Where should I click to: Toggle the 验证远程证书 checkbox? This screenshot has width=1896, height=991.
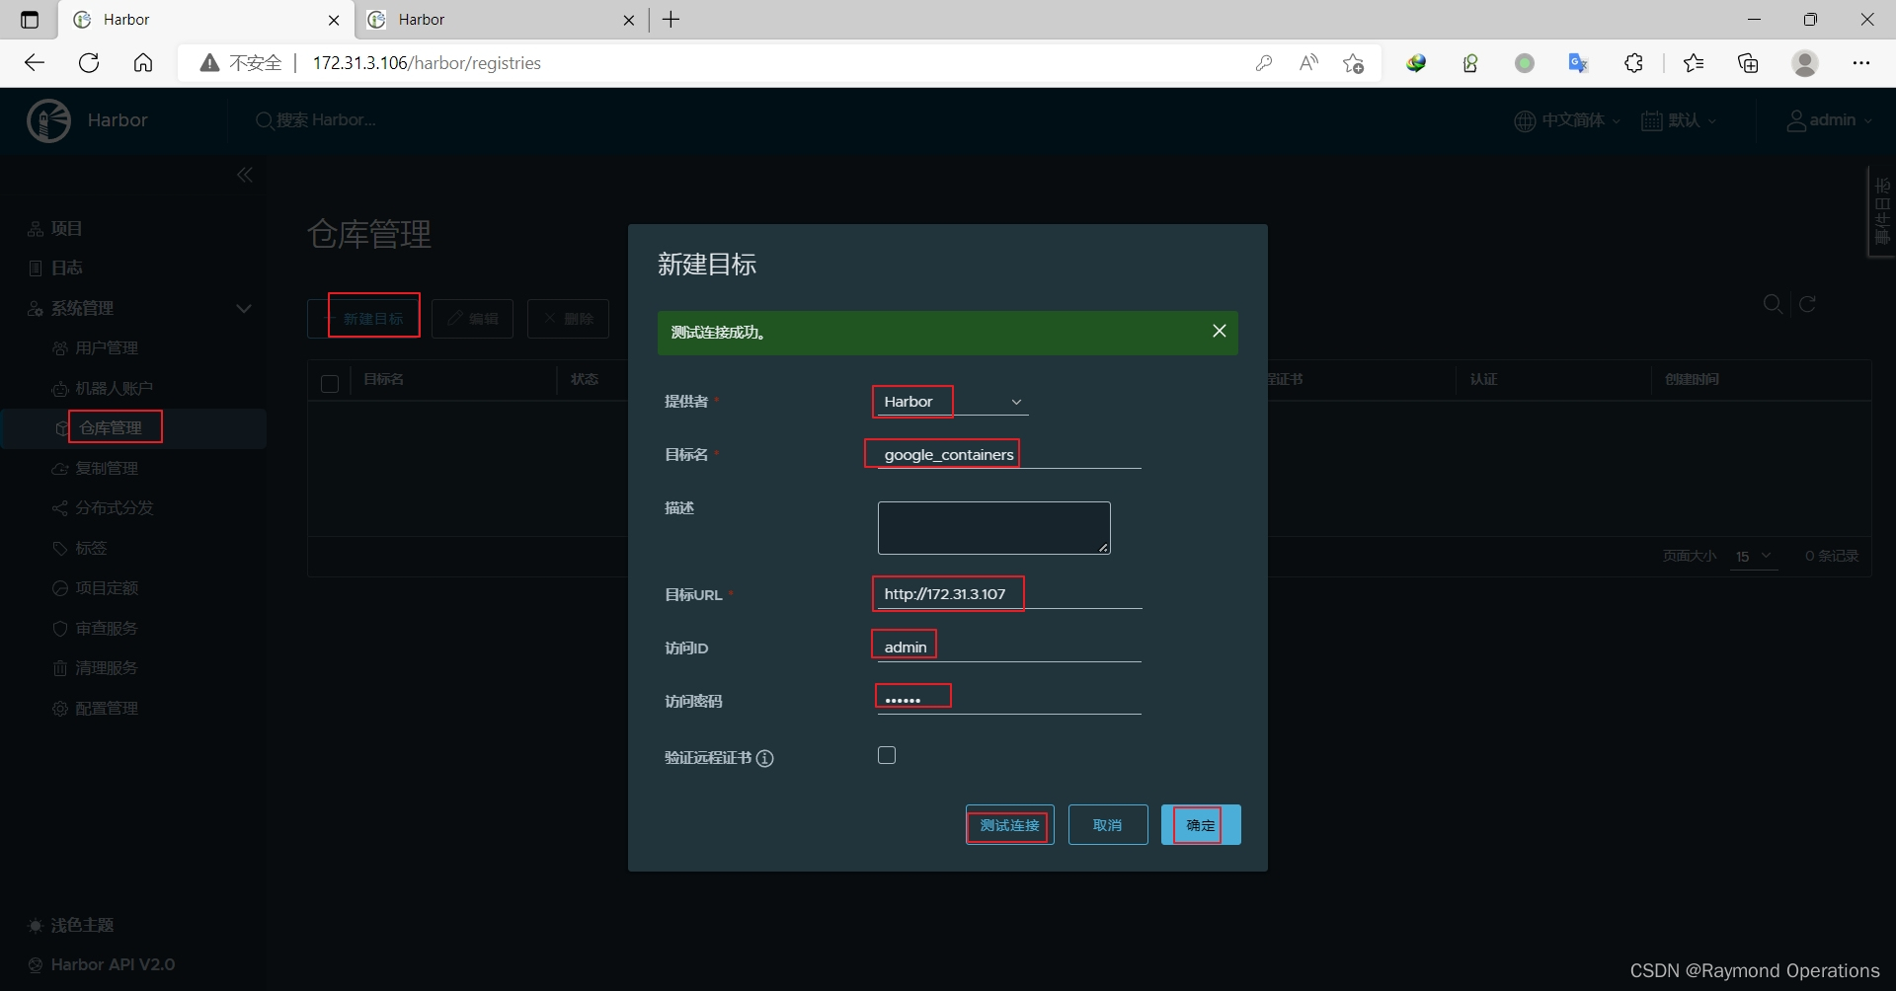pyautogui.click(x=887, y=755)
